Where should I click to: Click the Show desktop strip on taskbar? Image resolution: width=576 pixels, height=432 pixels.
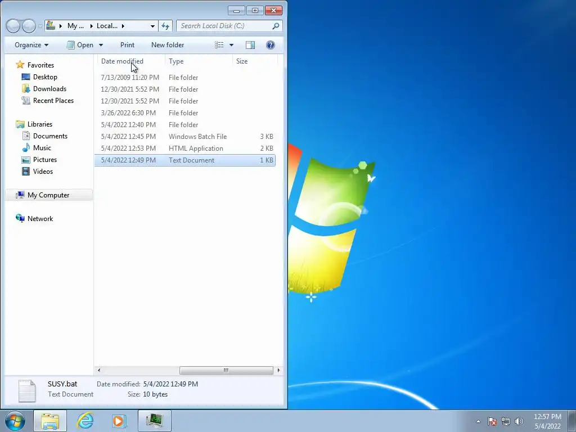pos(572,421)
